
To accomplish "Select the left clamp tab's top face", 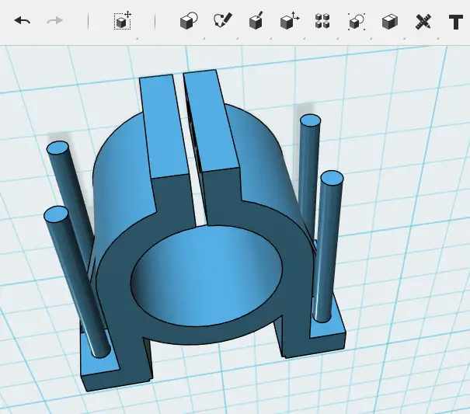I will coord(163,126).
